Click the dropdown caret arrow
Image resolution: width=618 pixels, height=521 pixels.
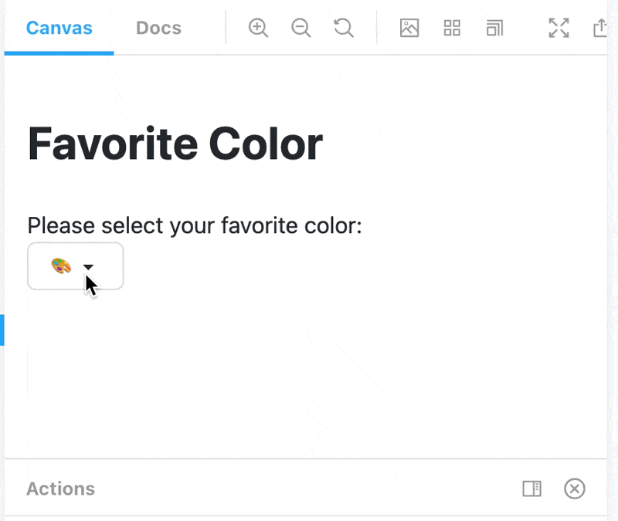(x=88, y=267)
